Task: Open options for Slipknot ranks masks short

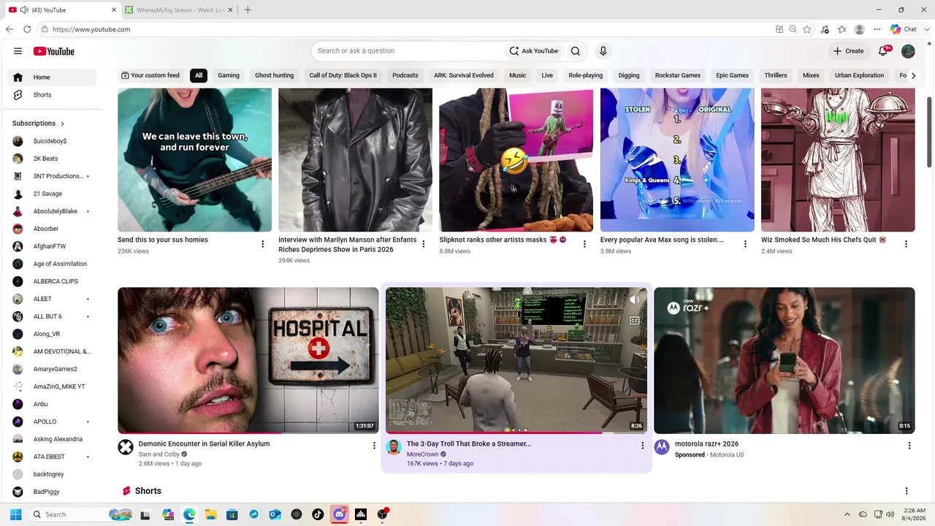Action: pyautogui.click(x=584, y=244)
